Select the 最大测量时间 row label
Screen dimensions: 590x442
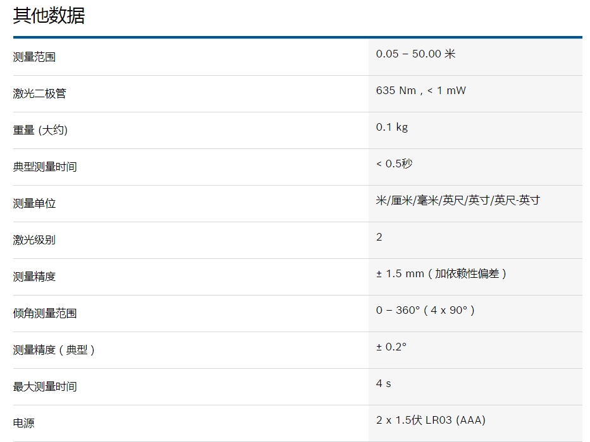[x=45, y=386]
